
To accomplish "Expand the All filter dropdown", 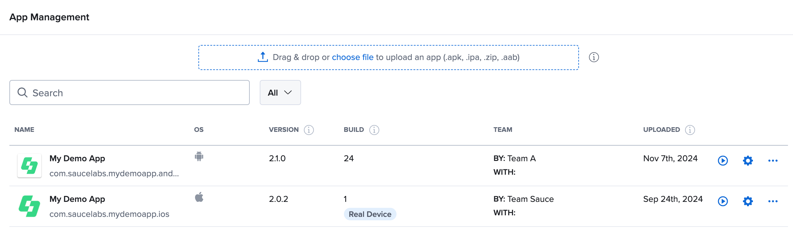I will click(x=280, y=92).
